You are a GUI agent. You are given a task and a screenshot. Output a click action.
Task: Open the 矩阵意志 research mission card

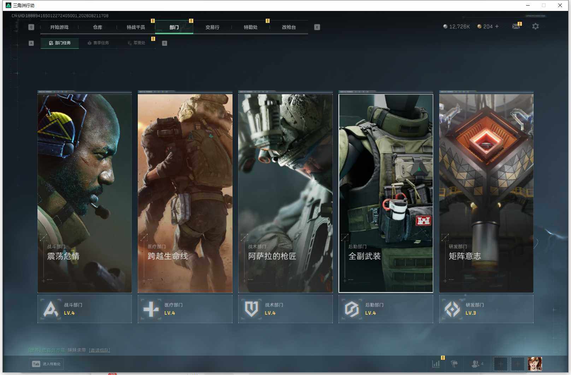(x=486, y=193)
